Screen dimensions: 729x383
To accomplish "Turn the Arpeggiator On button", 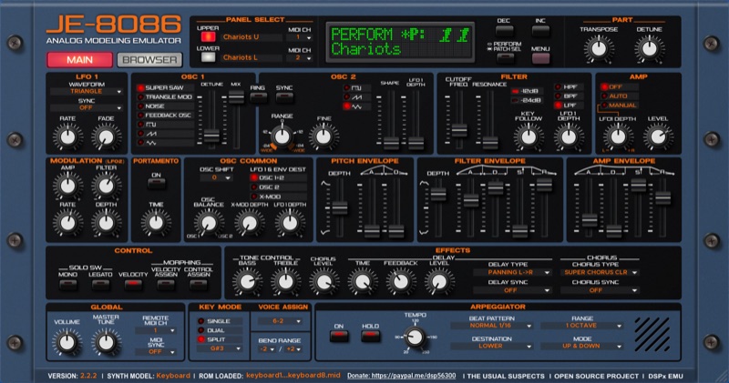I will click(x=339, y=336).
